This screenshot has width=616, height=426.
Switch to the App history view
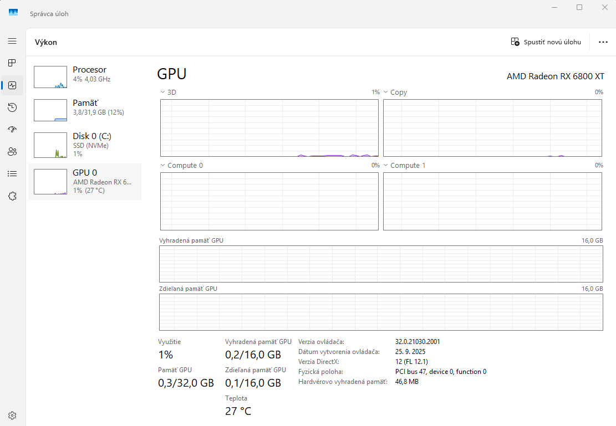(12, 107)
